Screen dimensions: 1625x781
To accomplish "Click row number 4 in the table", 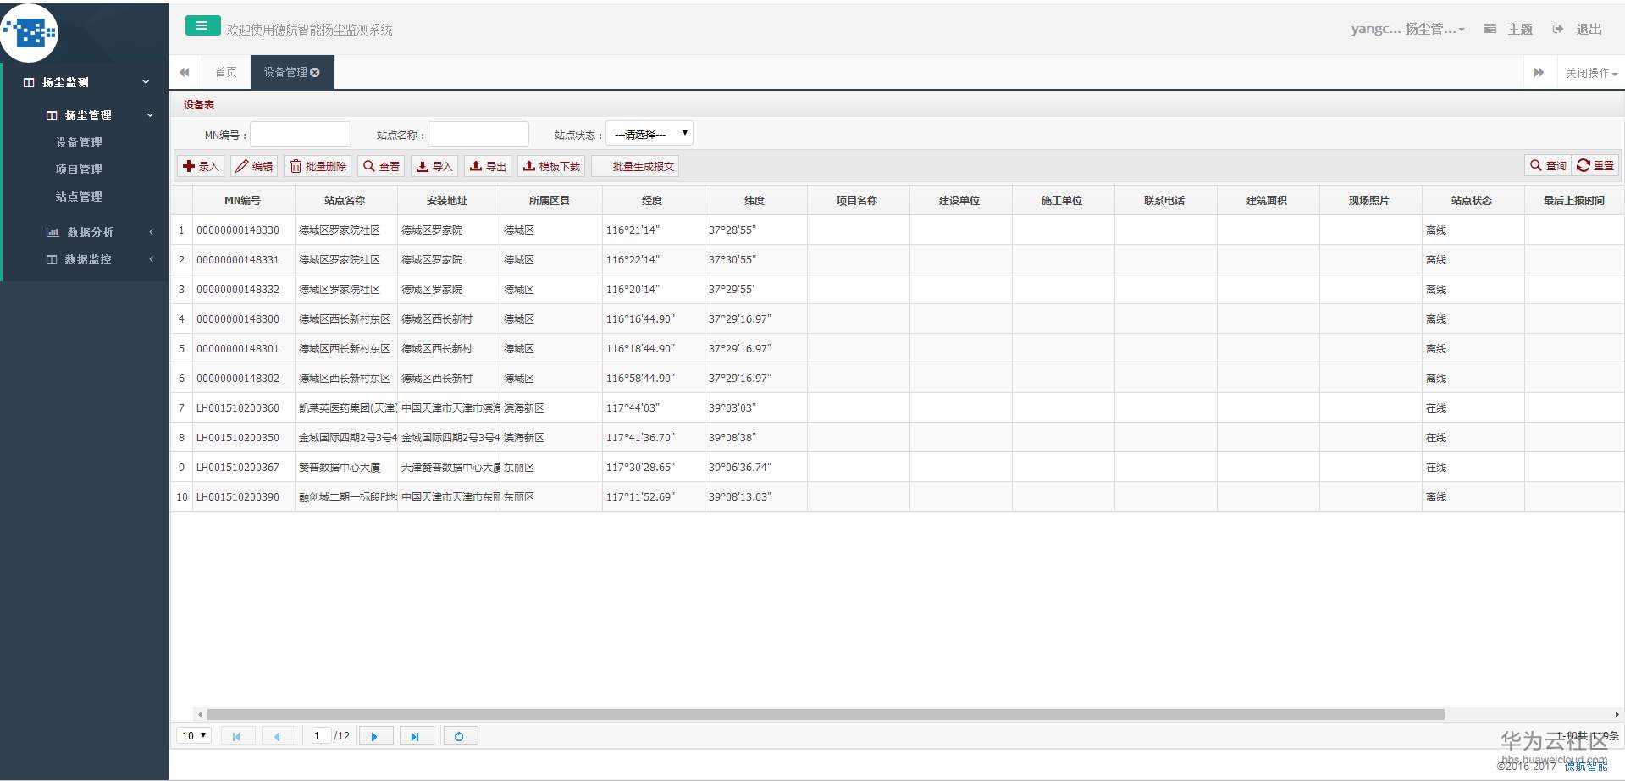I will tap(181, 319).
